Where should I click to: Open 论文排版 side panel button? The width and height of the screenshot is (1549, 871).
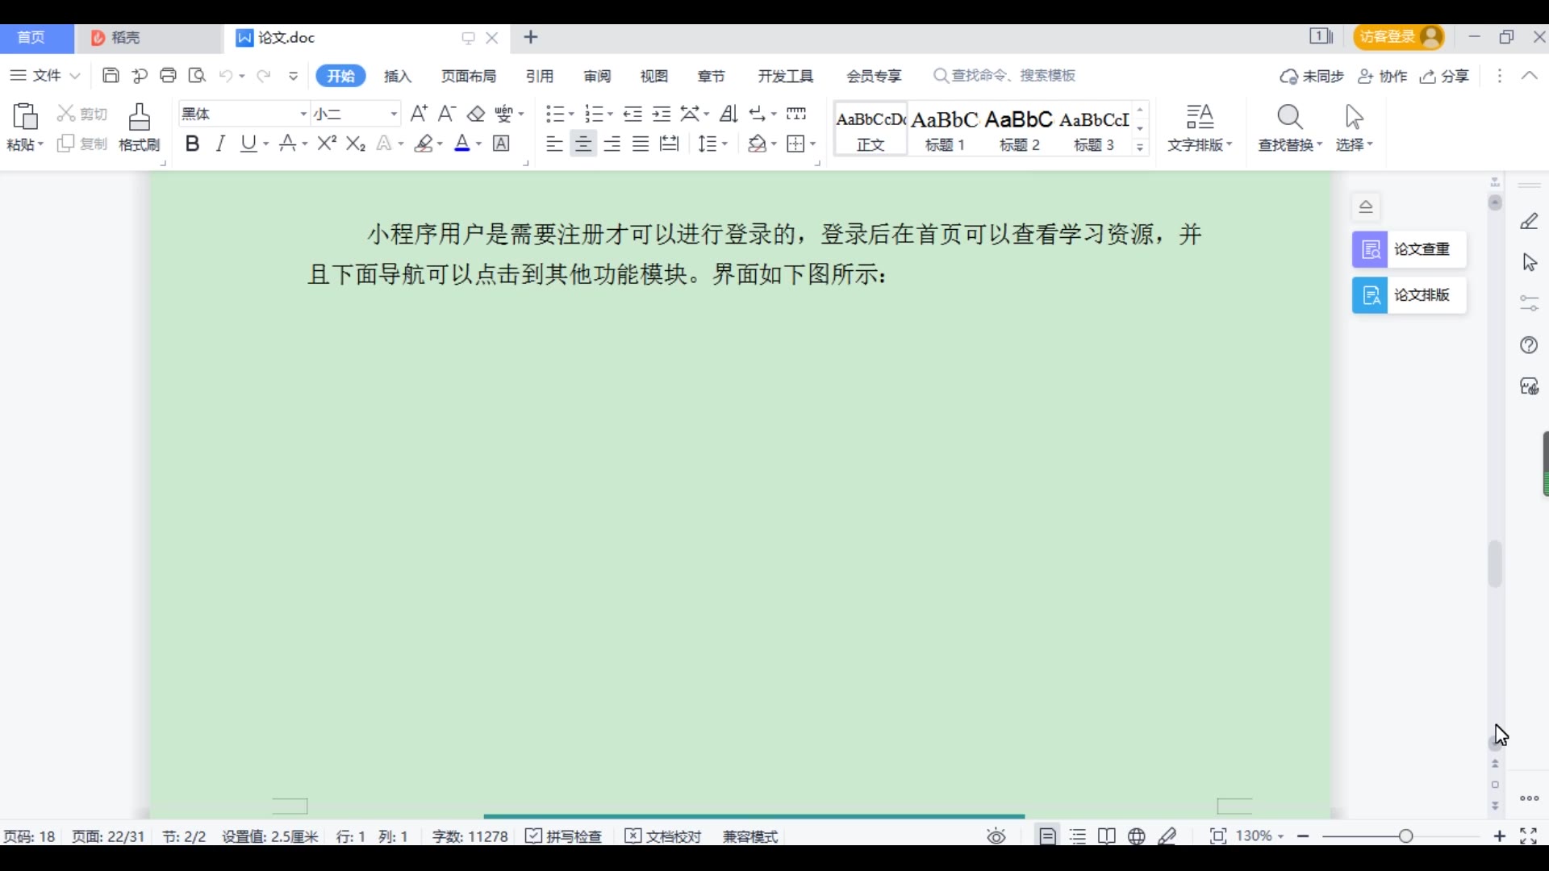[1409, 295]
